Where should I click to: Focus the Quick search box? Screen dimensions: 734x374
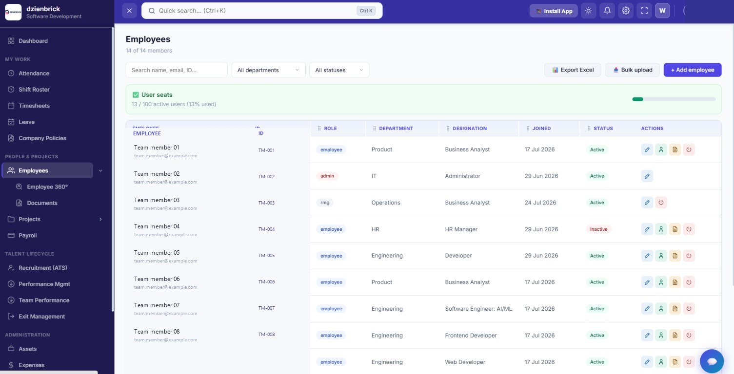[262, 11]
